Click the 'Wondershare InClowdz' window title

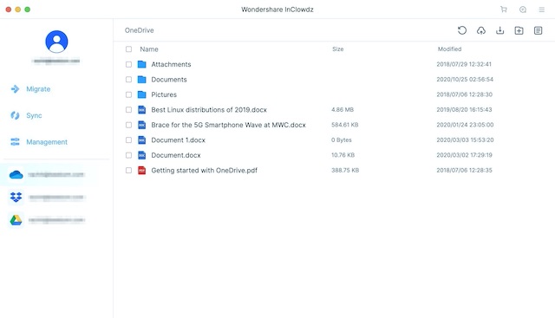pos(277,10)
